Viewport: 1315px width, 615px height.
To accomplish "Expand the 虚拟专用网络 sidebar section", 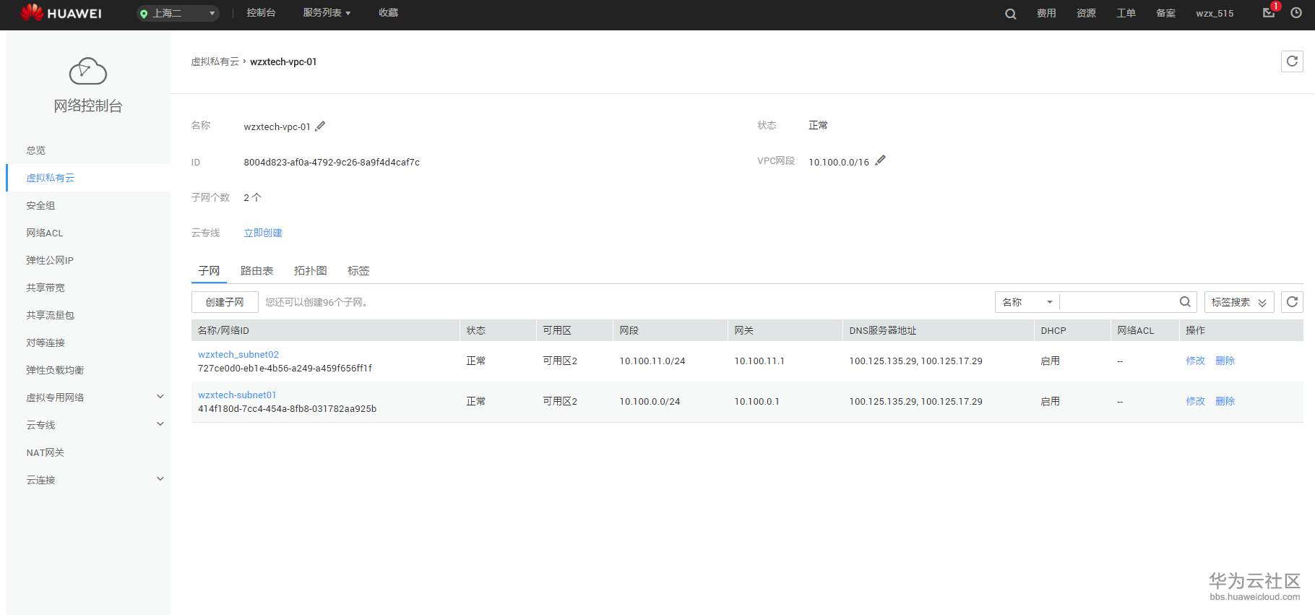I will tap(160, 397).
